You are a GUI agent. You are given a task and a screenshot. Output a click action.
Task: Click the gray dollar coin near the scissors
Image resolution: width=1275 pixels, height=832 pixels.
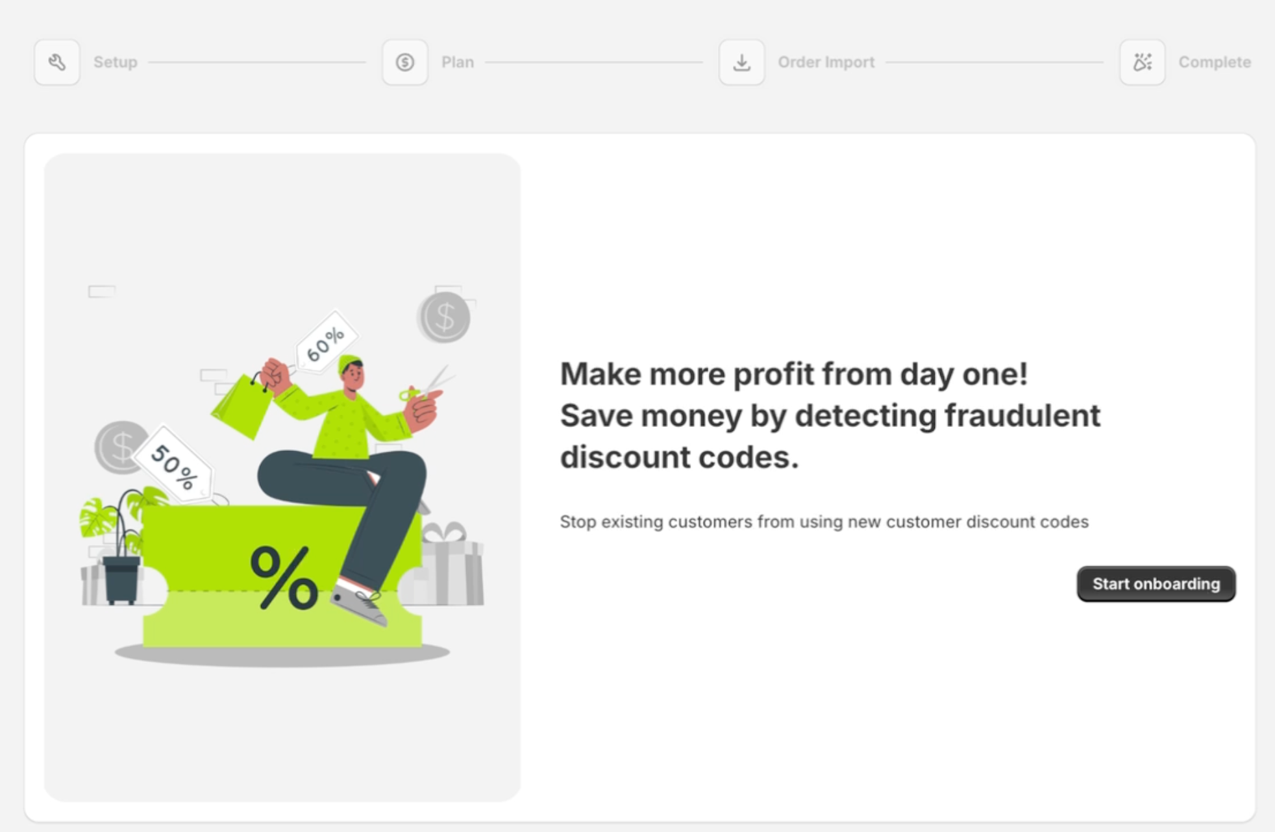pos(444,317)
